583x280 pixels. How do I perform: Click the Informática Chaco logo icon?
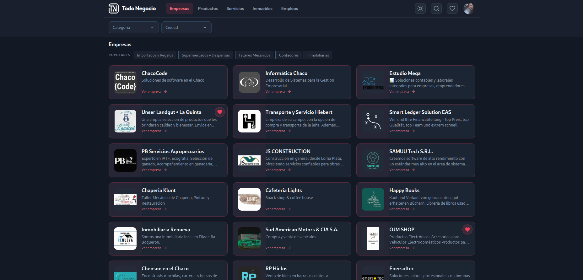pos(249,82)
